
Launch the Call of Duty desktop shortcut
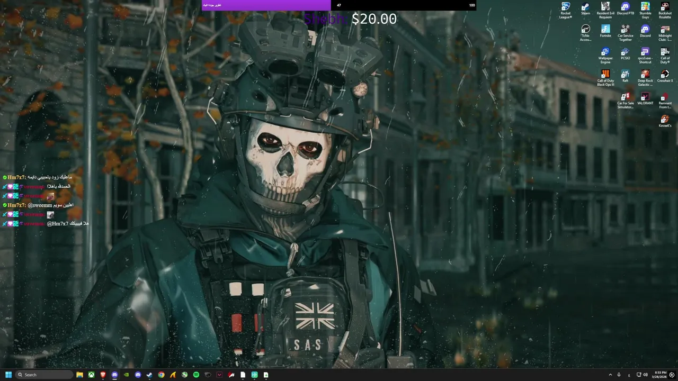(x=665, y=56)
